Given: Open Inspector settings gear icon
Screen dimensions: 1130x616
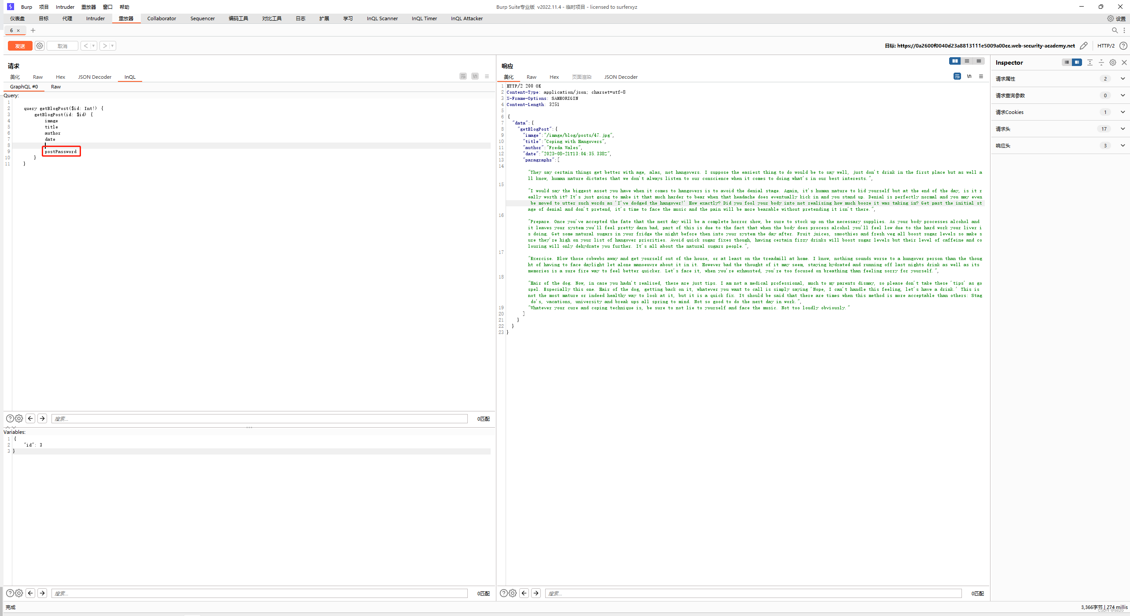Looking at the screenshot, I should (x=1112, y=62).
